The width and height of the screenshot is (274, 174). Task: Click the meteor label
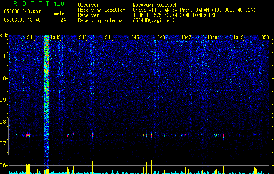[x=62, y=13]
